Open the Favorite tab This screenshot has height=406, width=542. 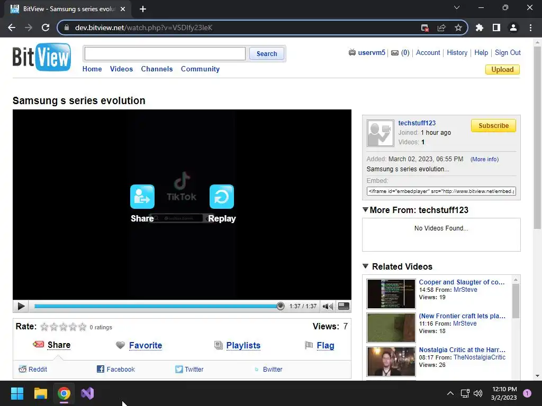[x=146, y=345]
